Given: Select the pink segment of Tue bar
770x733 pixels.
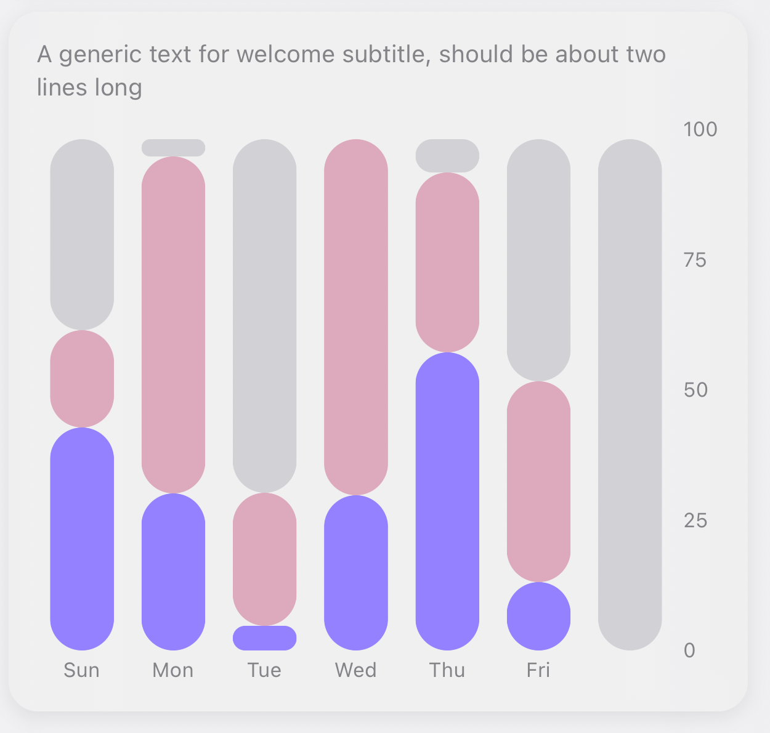Looking at the screenshot, I should [265, 559].
